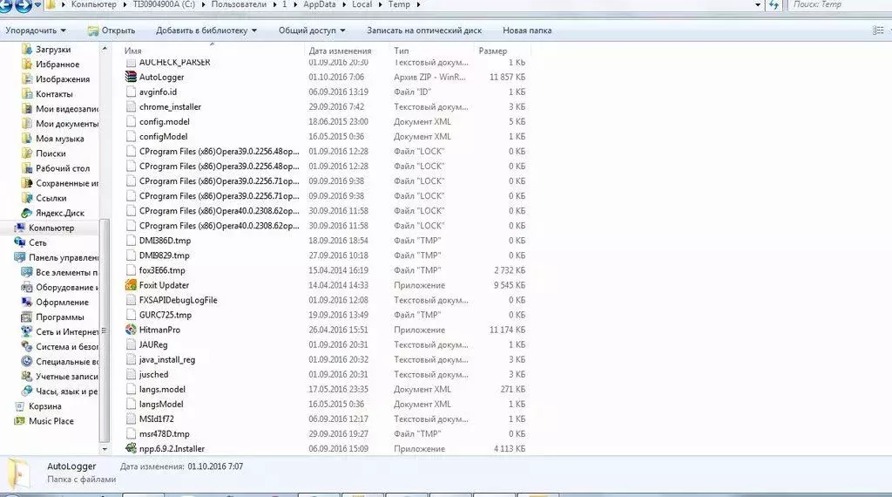Image resolution: width=892 pixels, height=497 pixels.
Task: Click the Компьютер icon in sidebar
Action: (20, 228)
